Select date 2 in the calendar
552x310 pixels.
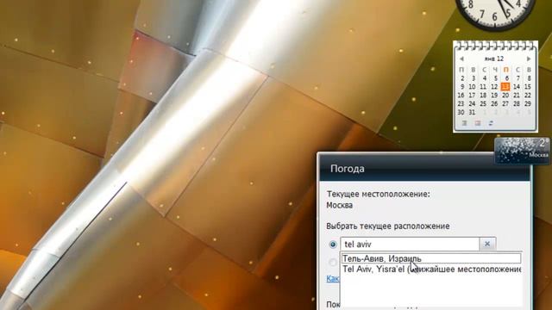pos(462,78)
